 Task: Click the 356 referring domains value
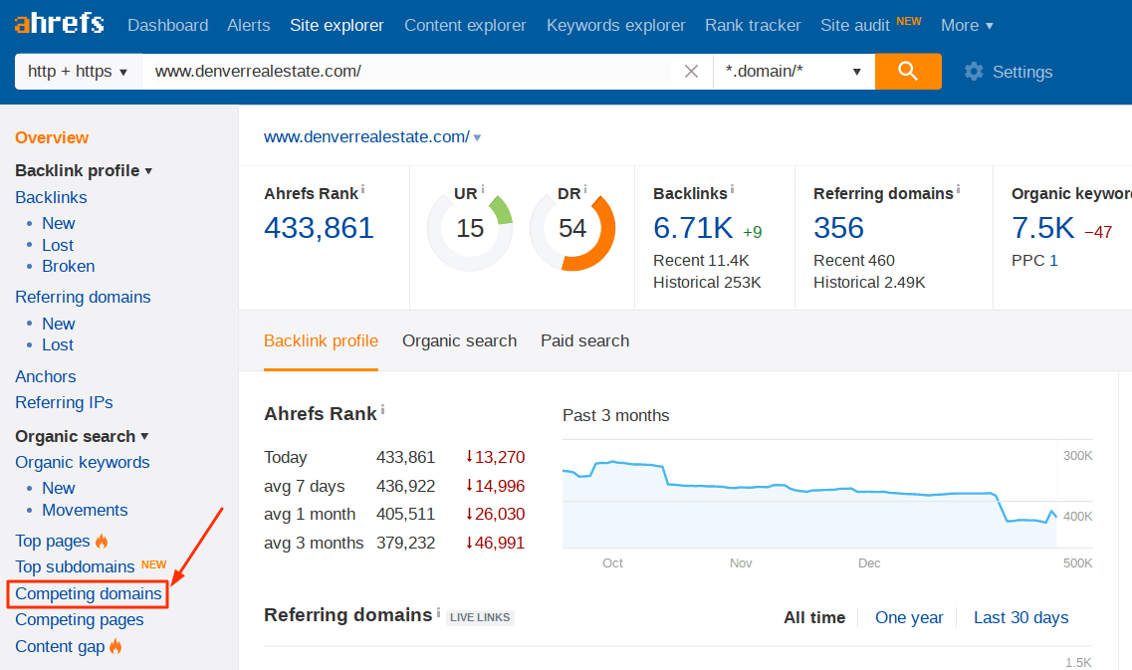click(839, 228)
